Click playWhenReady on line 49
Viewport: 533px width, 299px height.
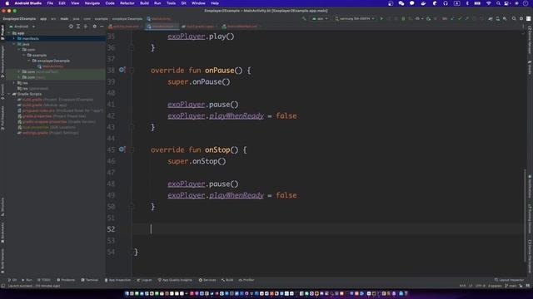coord(237,195)
